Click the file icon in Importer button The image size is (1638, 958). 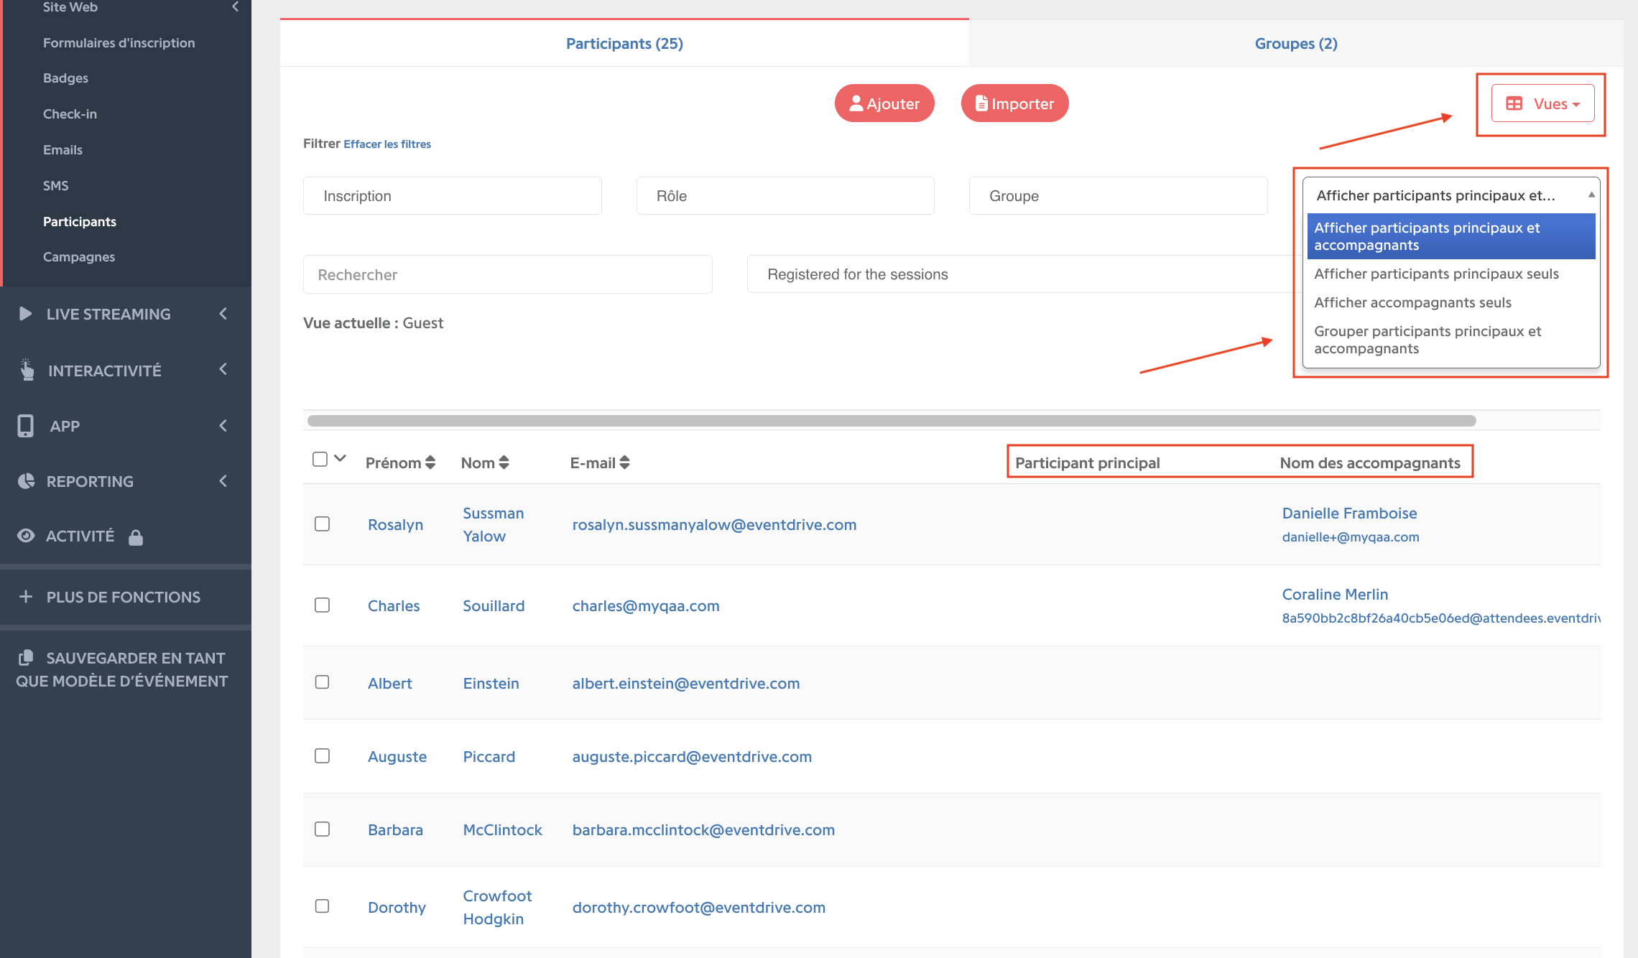click(x=981, y=103)
